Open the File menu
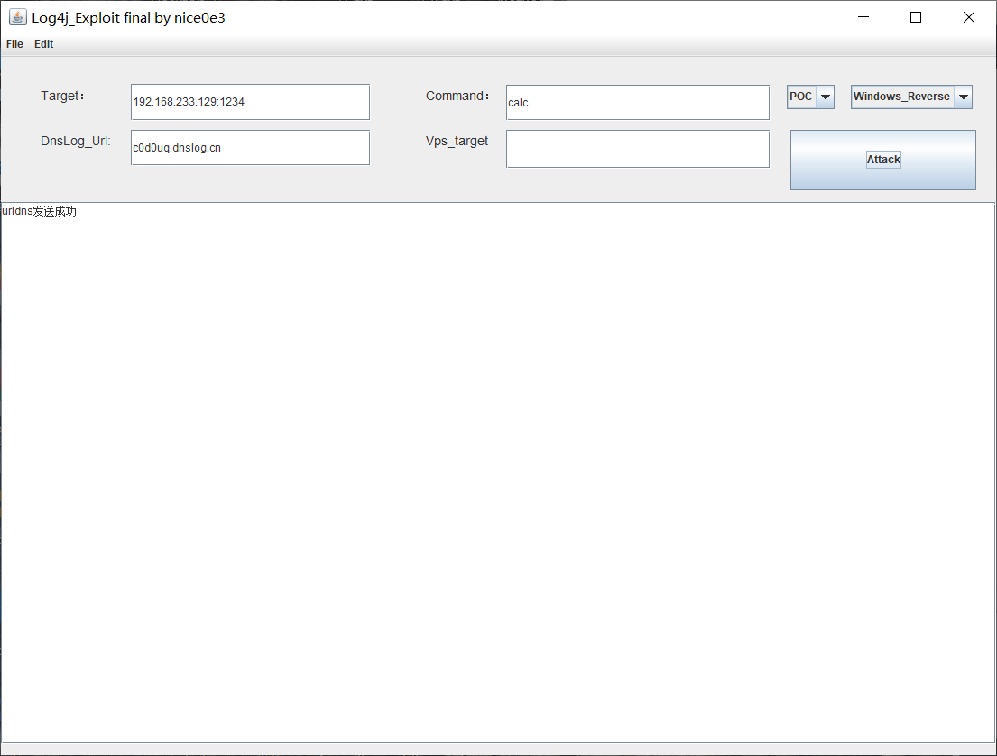 point(14,44)
